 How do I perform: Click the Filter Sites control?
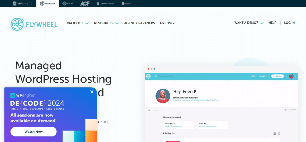[x=290, y=110]
